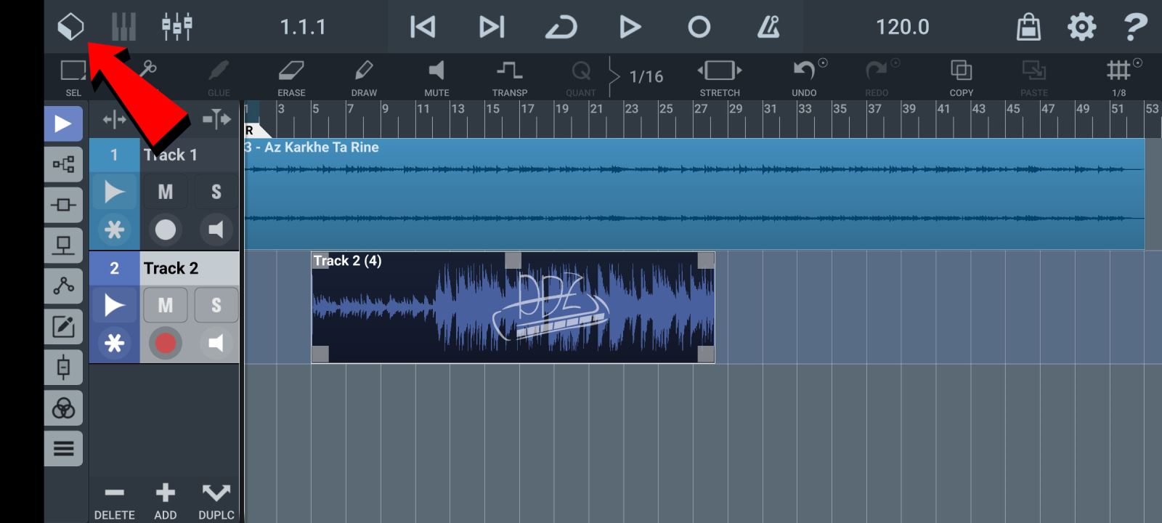Click COPY
This screenshot has height=523, width=1162.
[961, 77]
